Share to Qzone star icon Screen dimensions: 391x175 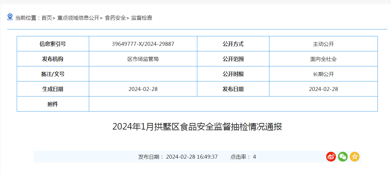tap(355, 157)
